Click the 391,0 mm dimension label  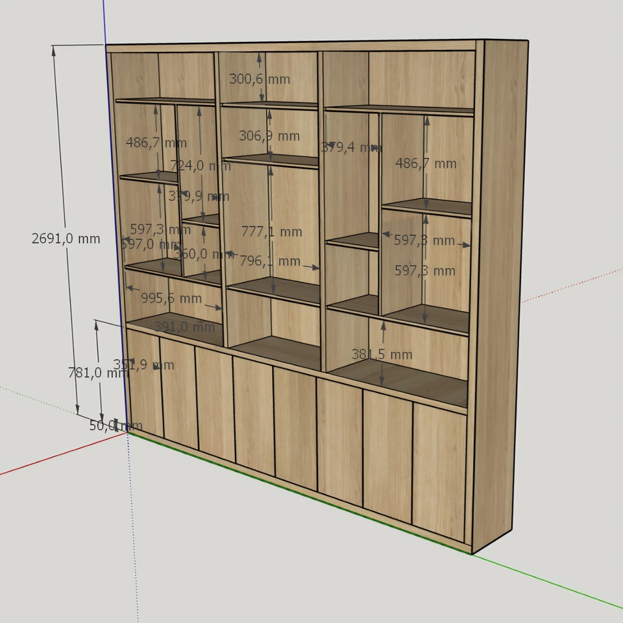pyautogui.click(x=184, y=327)
